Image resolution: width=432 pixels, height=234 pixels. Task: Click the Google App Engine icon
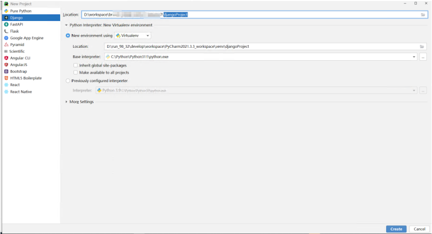point(6,38)
